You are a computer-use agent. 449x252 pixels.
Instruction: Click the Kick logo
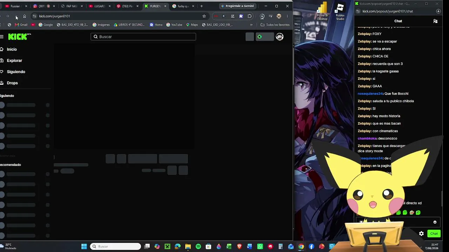pos(20,37)
